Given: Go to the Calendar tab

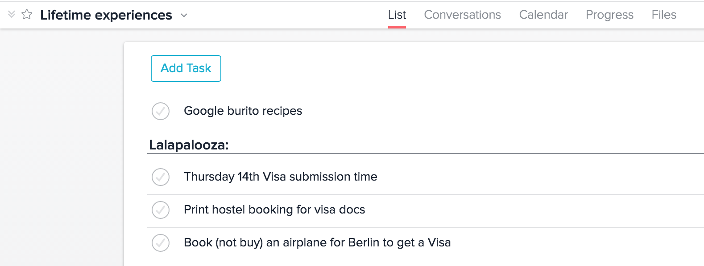Looking at the screenshot, I should point(543,15).
